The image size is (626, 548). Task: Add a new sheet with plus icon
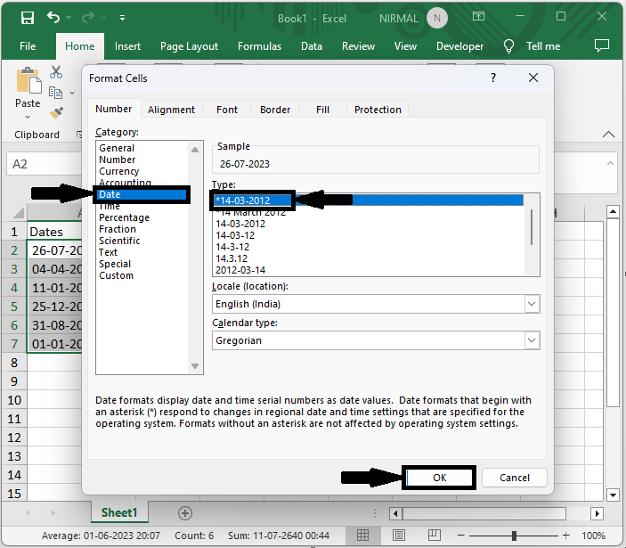pyautogui.click(x=185, y=512)
